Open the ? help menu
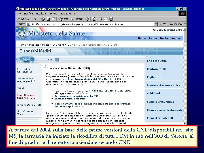The height and width of the screenshot is (153, 204). pos(75,14)
